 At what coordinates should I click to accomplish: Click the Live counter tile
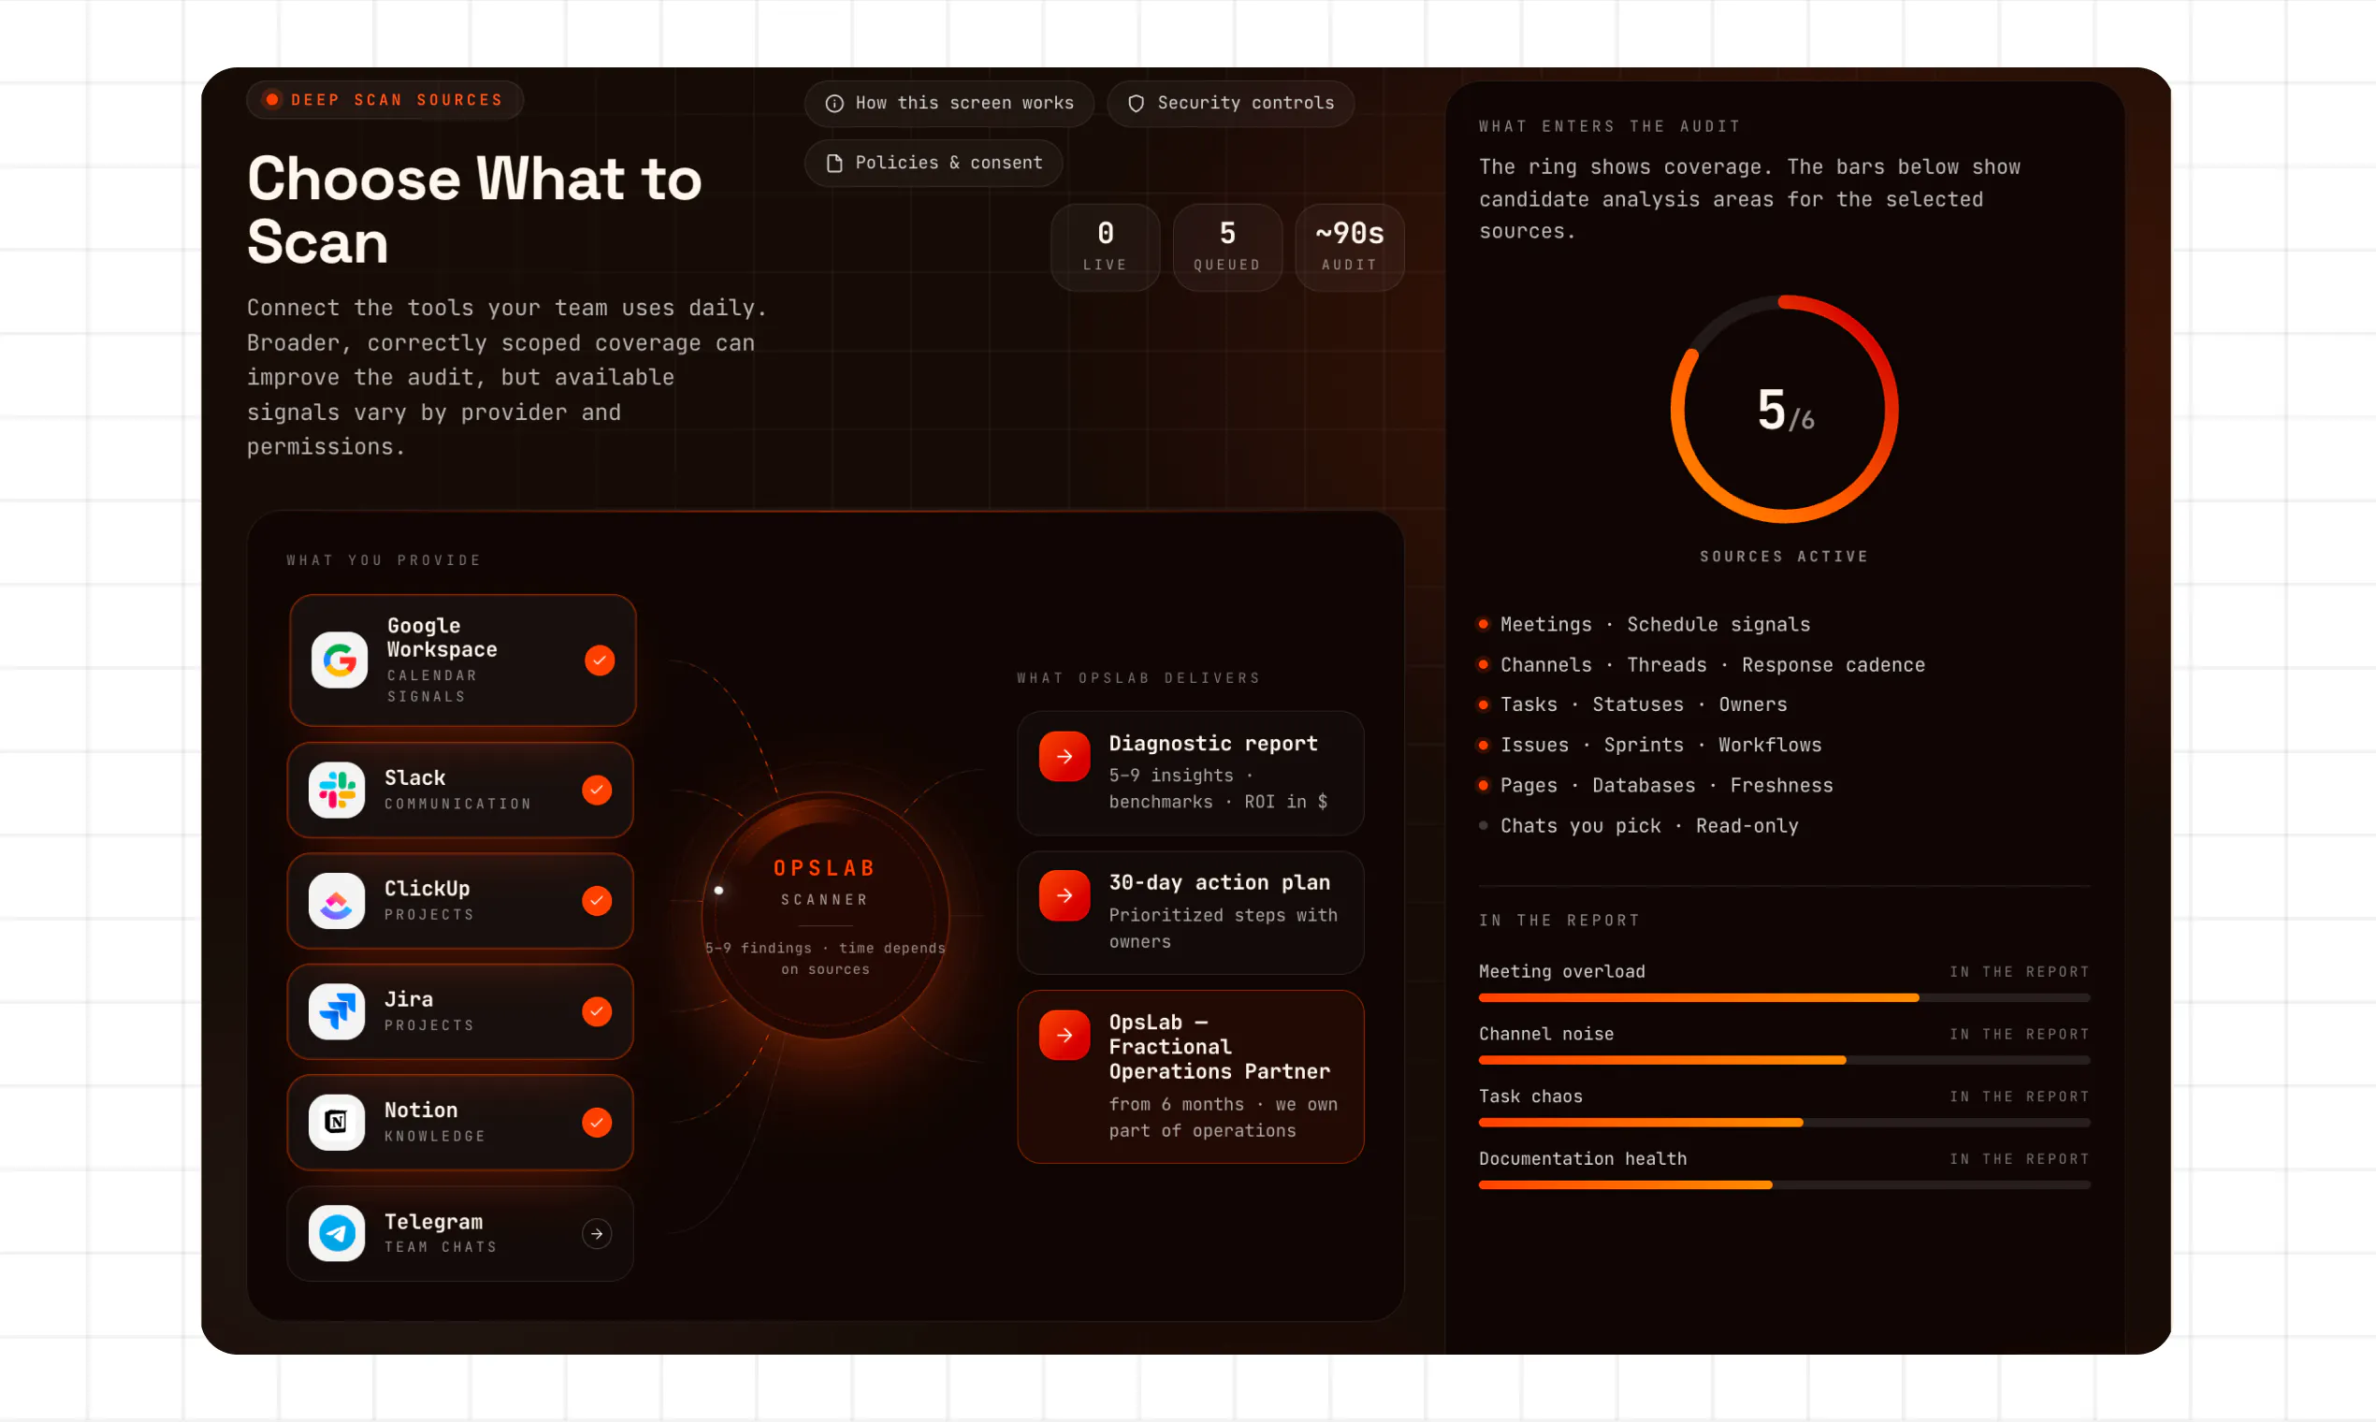(1106, 247)
